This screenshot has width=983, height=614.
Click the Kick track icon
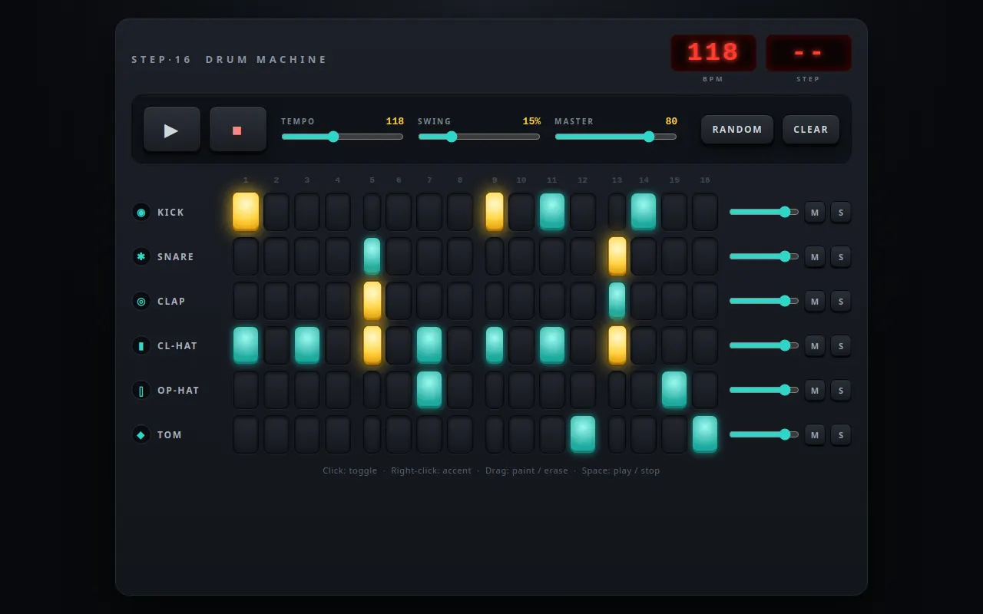tap(141, 212)
